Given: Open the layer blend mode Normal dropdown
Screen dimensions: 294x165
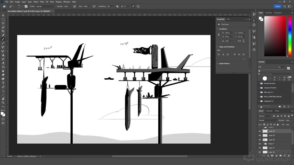Looking at the screenshot, I should [267, 120].
